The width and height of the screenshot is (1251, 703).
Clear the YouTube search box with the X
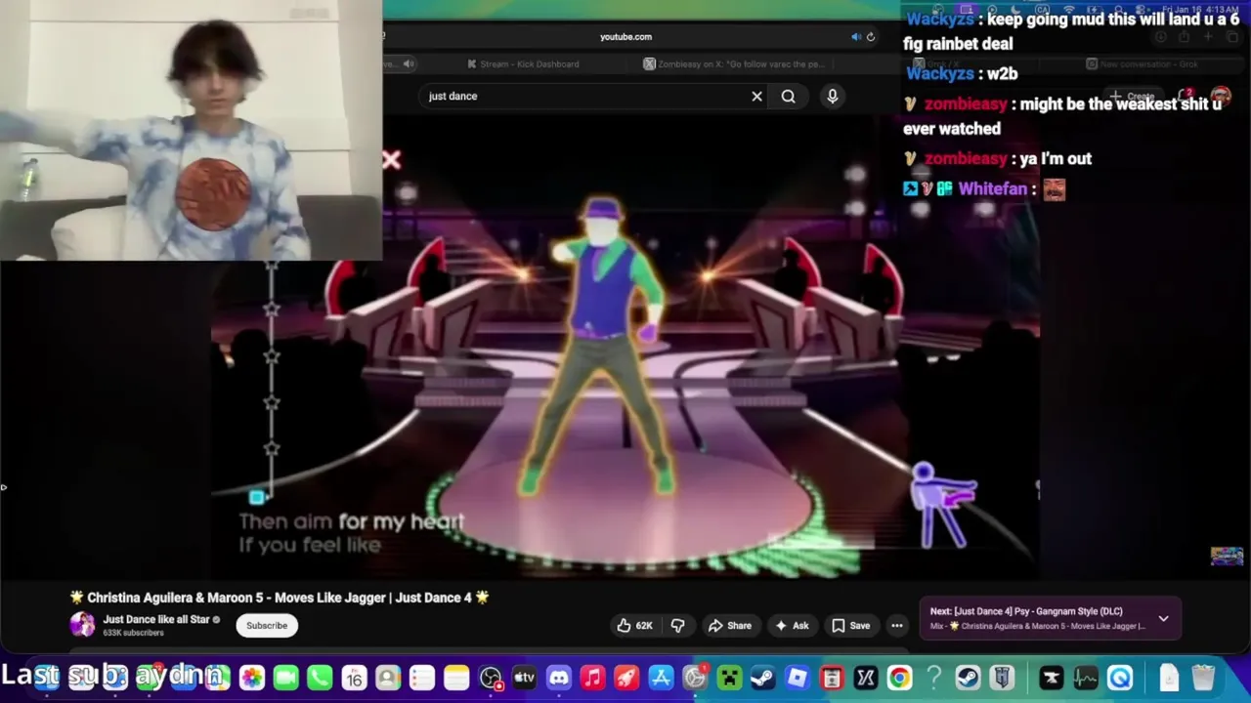click(756, 96)
